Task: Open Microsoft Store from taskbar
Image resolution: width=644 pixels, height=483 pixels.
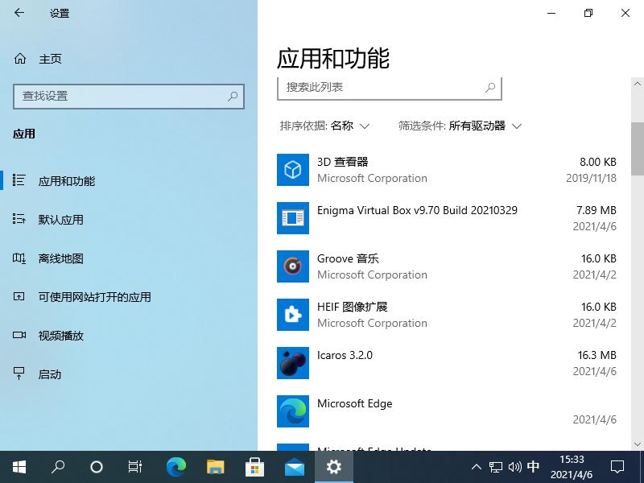Action: point(254,467)
